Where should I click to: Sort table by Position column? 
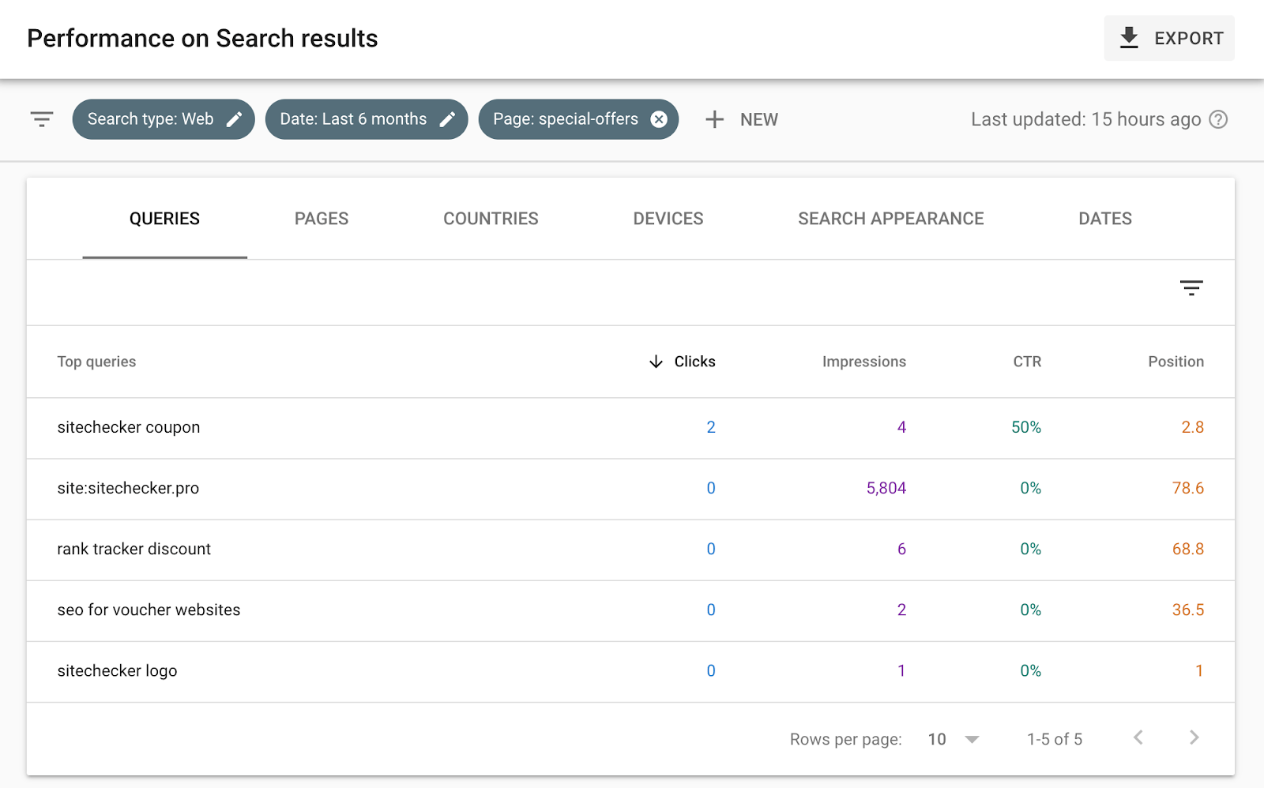pyautogui.click(x=1176, y=362)
